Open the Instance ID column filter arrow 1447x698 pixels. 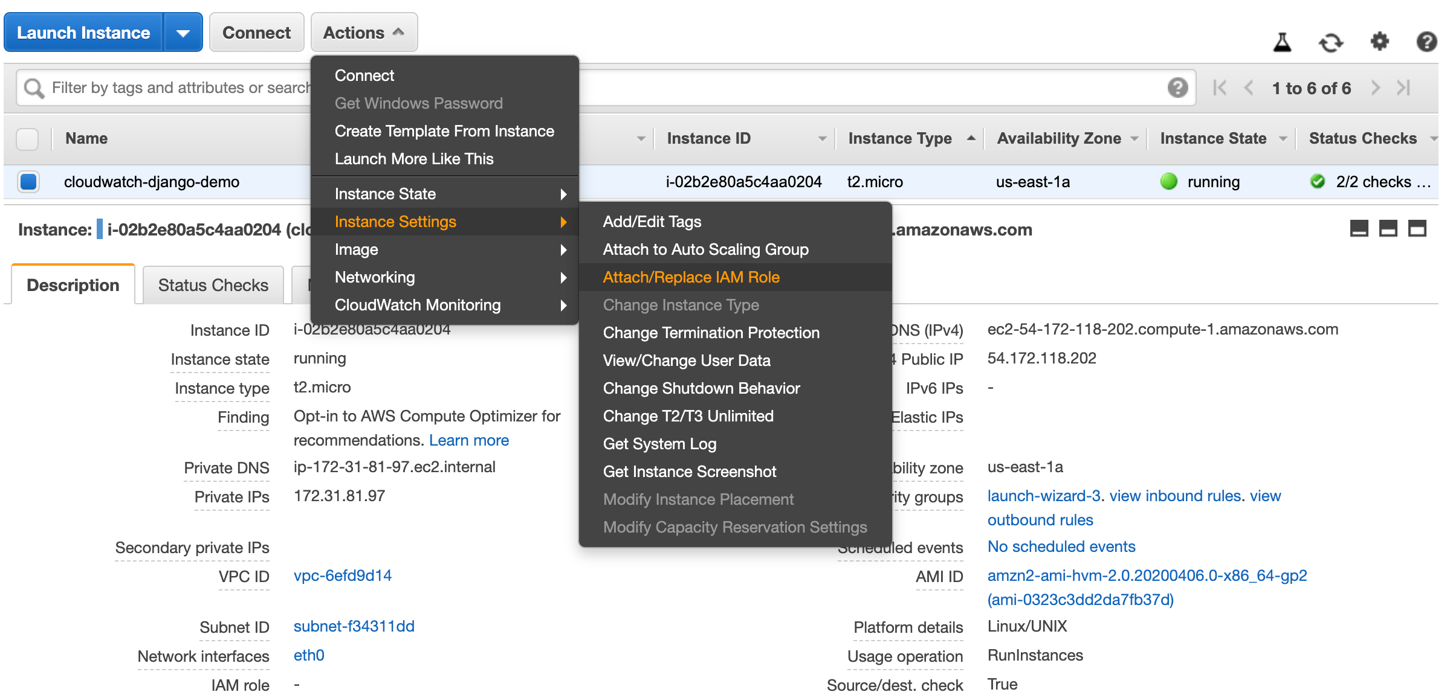[822, 139]
